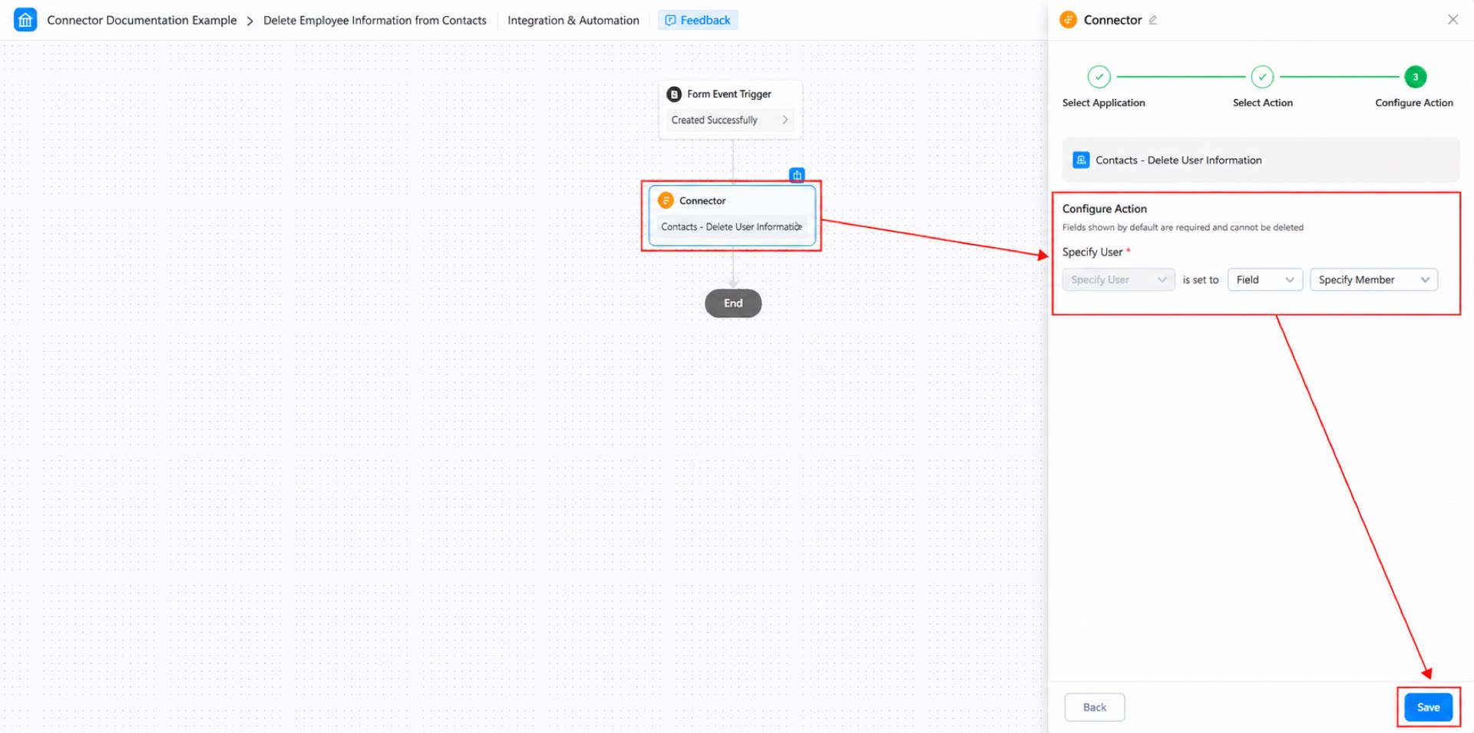The image size is (1474, 733).
Task: Go to Select Action step checkmark
Action: [x=1262, y=77]
